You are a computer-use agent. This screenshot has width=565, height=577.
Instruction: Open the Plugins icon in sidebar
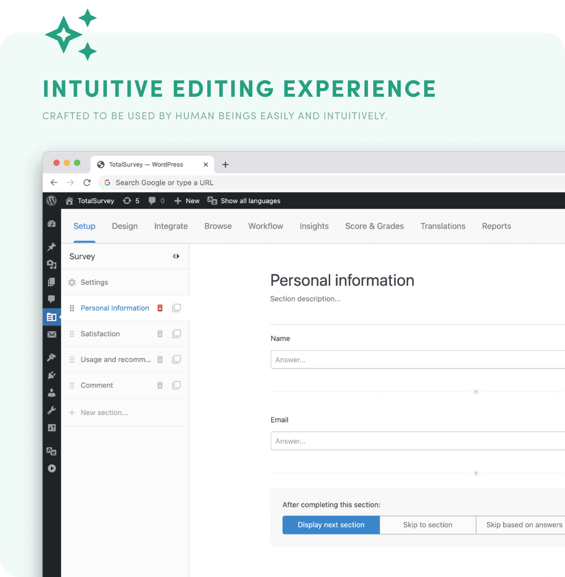tap(52, 375)
